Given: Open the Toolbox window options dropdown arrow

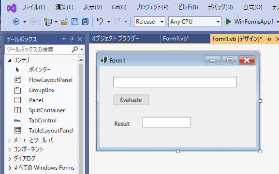Looking at the screenshot, I should coord(64,39).
